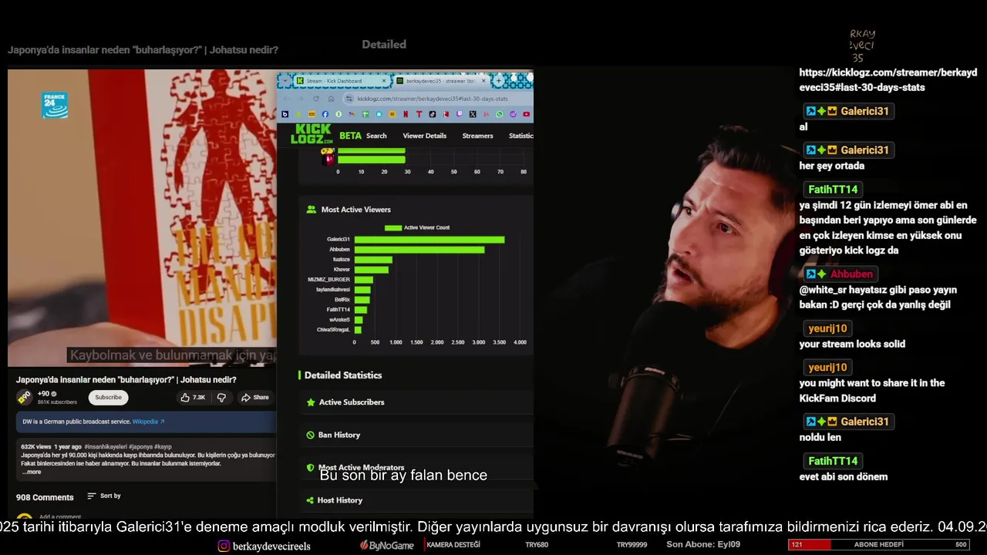The image size is (987, 555).
Task: Expand the Most Active Moderators section
Action: point(416,467)
